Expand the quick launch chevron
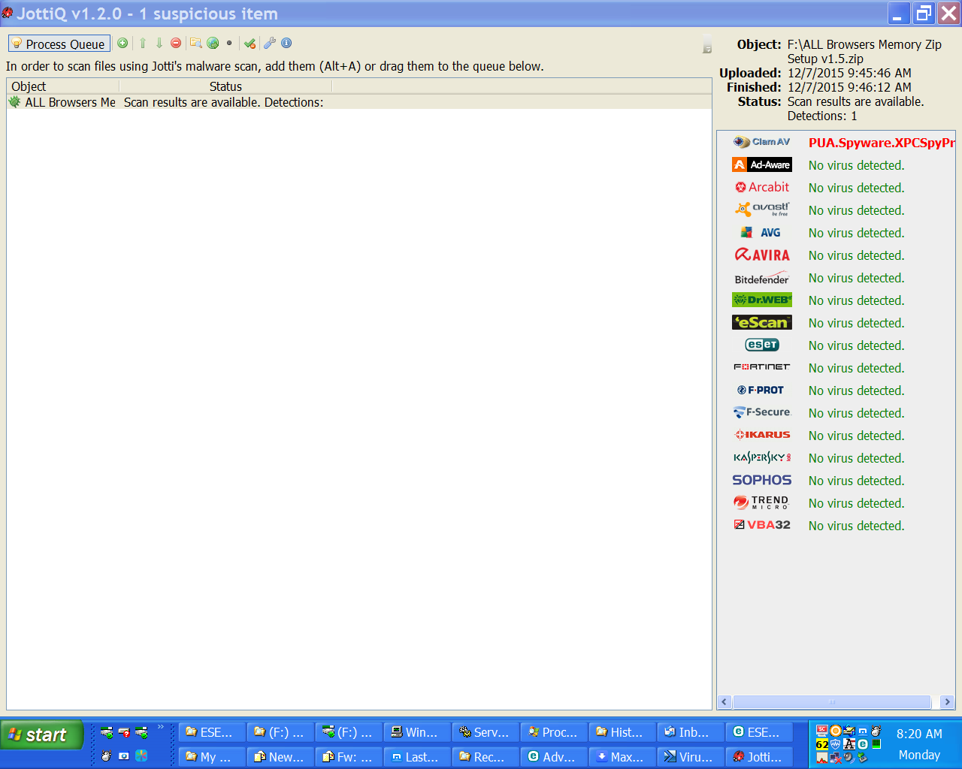This screenshot has height=769, width=962. pos(160,726)
